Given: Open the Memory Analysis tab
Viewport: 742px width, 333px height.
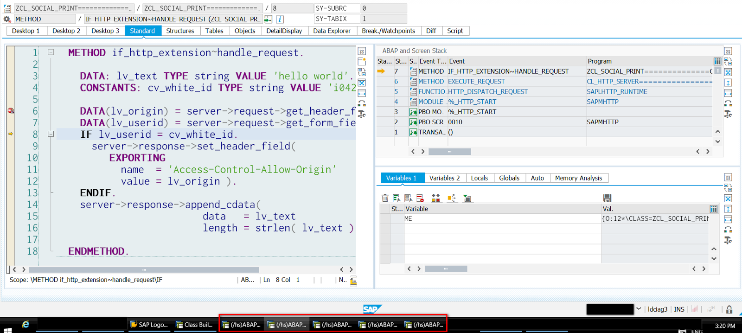Looking at the screenshot, I should [x=578, y=178].
